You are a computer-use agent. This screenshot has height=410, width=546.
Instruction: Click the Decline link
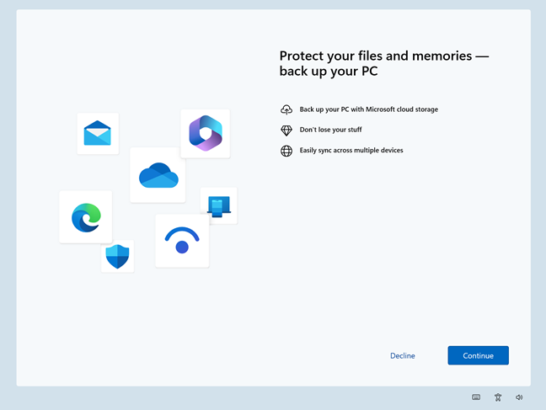point(403,356)
